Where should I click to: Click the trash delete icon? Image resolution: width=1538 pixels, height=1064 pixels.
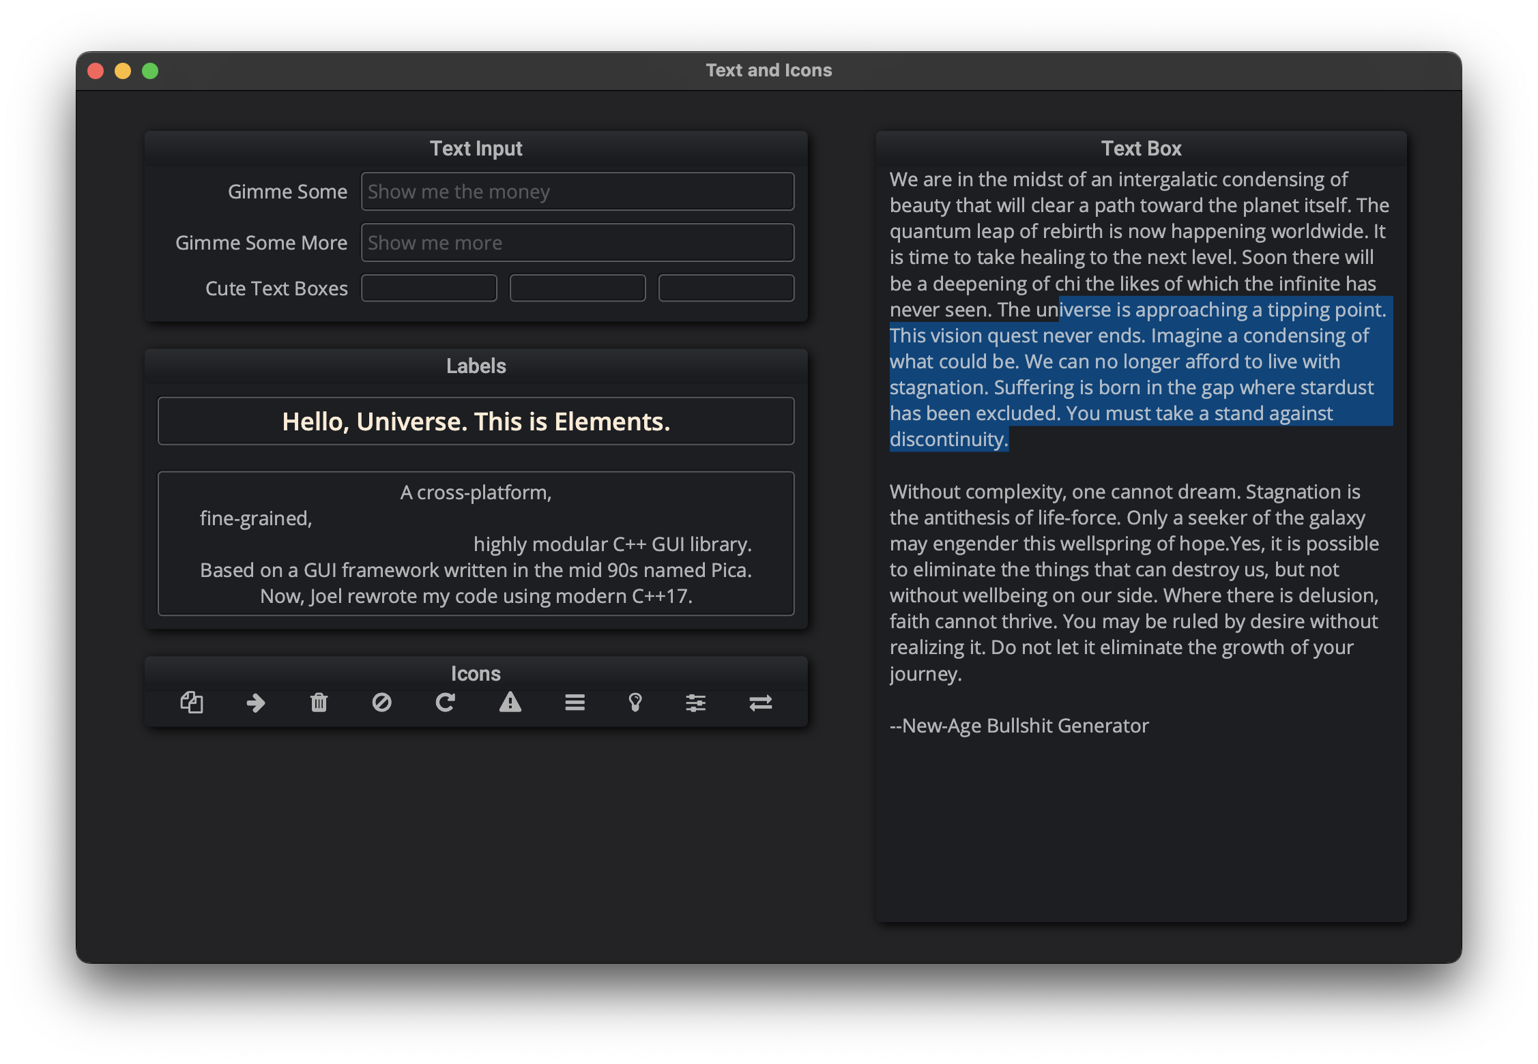coord(319,703)
